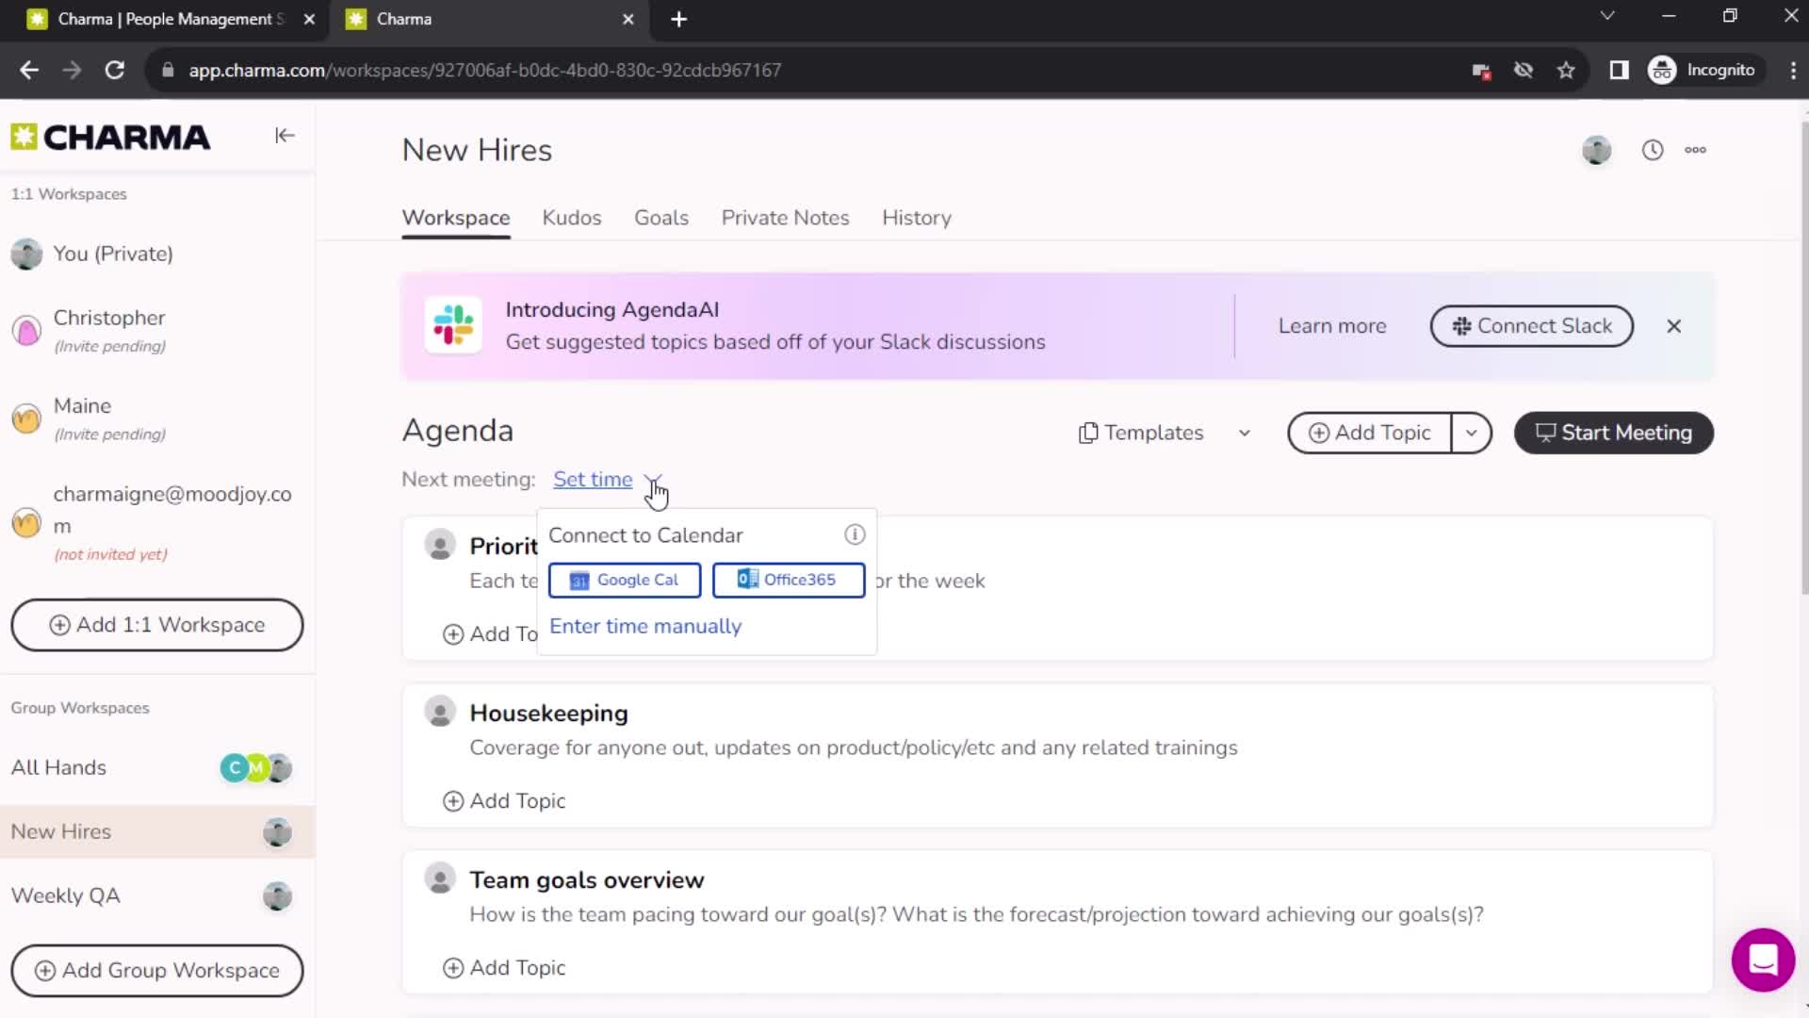Screen dimensions: 1809x1018
Task: Click the page vertical scrollbar
Action: (1803, 358)
